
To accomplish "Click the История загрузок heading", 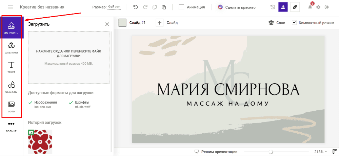I will 45,122.
